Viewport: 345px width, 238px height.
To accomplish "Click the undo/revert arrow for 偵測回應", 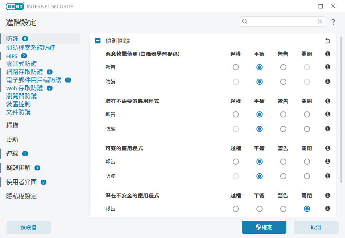I will (328, 41).
